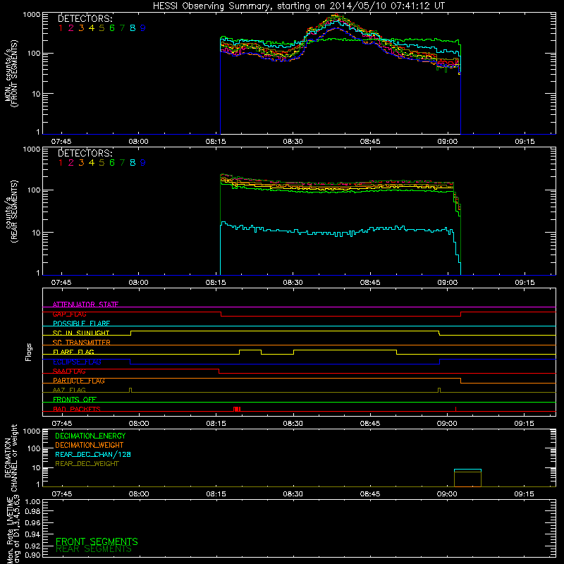Select detector 8 in front segments legend
The height and width of the screenshot is (564, 564).
tap(133, 28)
